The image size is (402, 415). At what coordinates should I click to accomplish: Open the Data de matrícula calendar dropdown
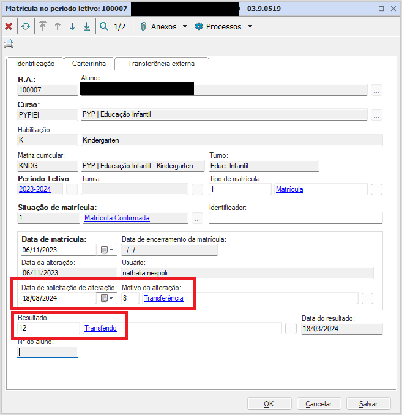tap(107, 250)
